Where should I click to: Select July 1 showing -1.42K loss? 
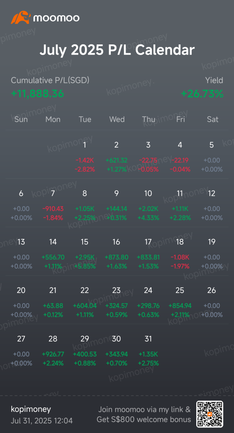point(85,157)
